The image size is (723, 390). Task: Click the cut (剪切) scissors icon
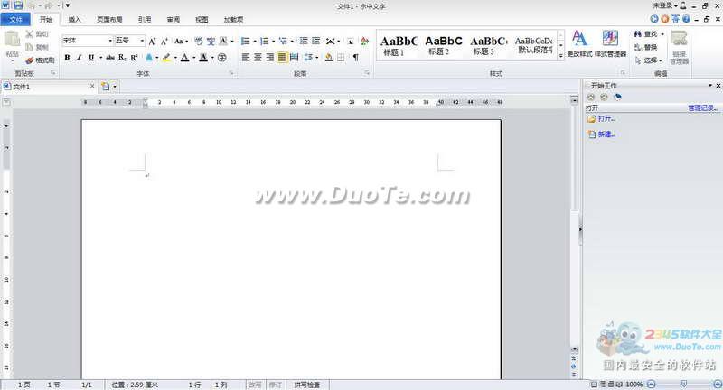click(30, 34)
